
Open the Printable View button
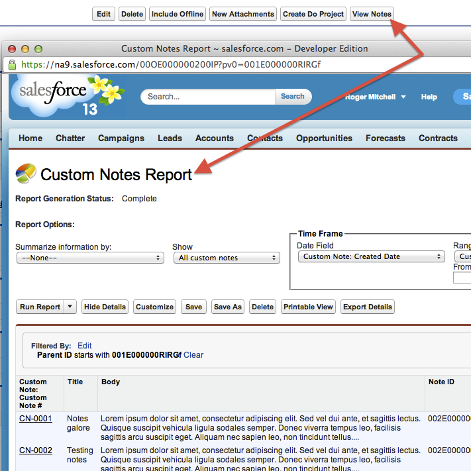pyautogui.click(x=308, y=307)
